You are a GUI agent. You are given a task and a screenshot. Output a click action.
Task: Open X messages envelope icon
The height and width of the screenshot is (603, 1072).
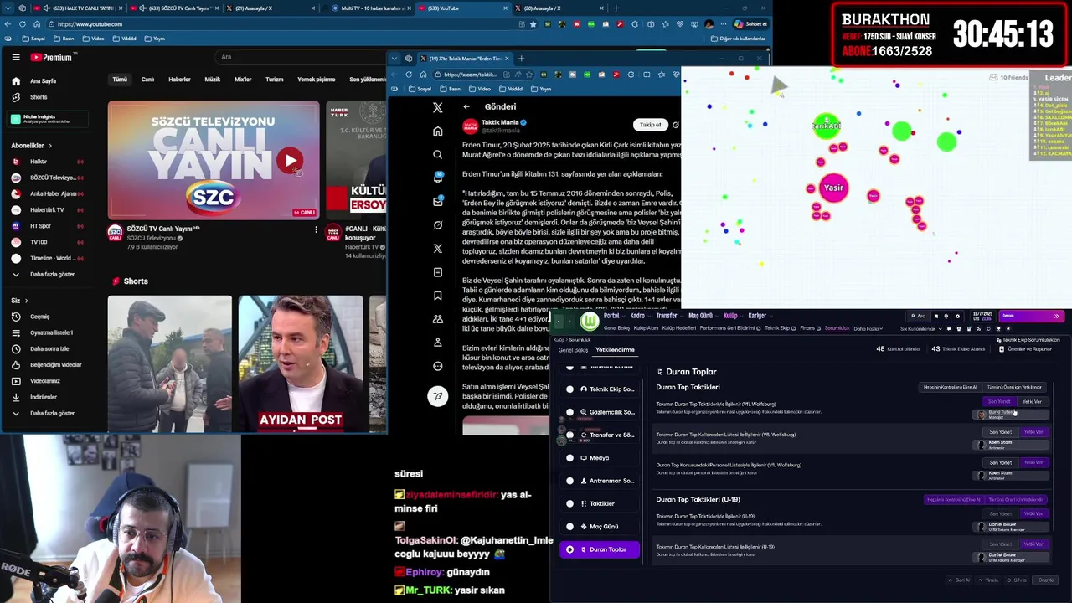pos(437,201)
